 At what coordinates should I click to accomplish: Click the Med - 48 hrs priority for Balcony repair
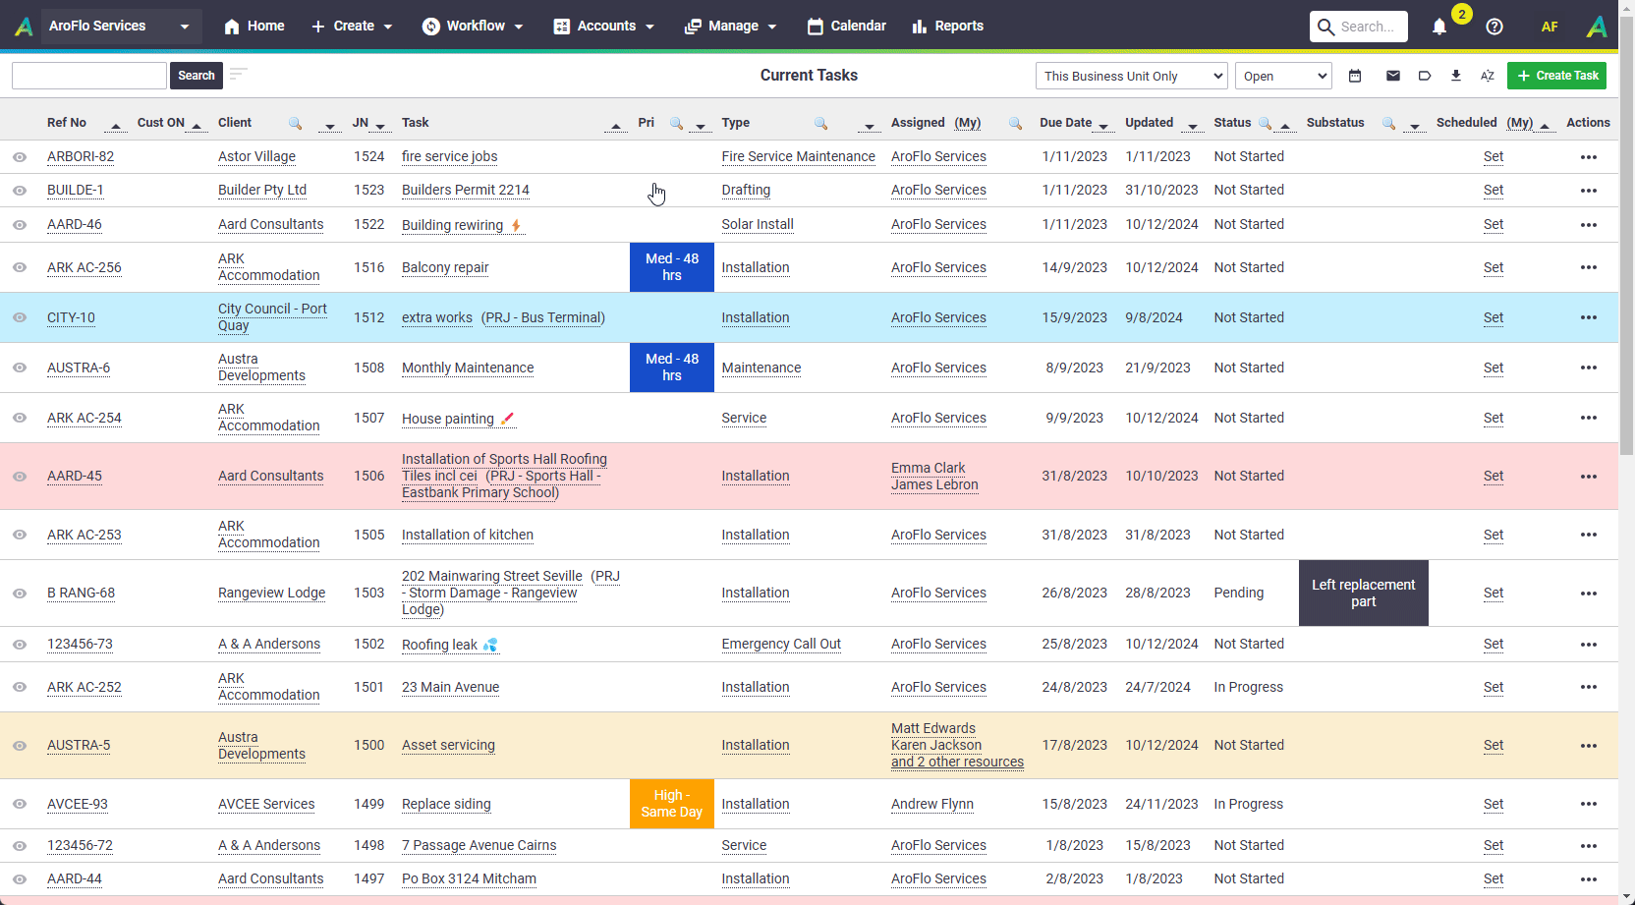pyautogui.click(x=672, y=267)
